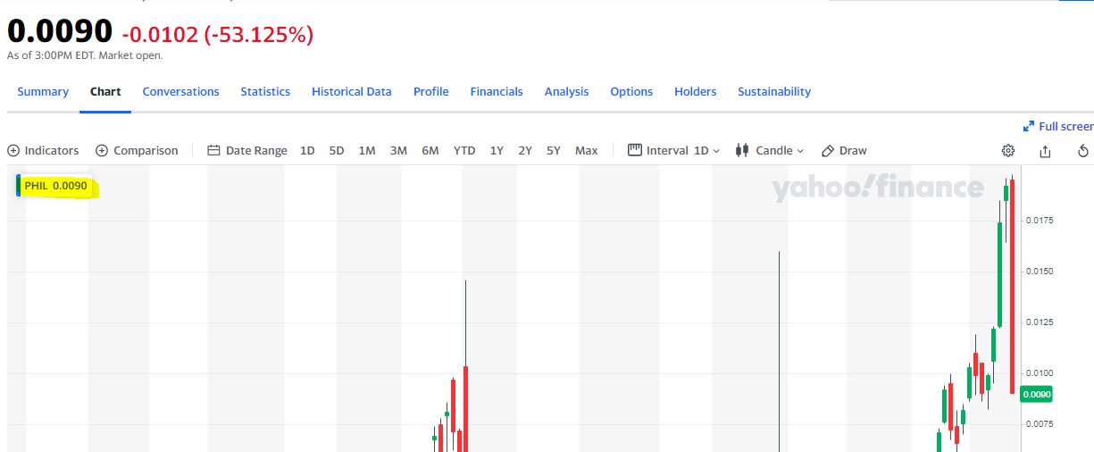Open the Historical Data tab

click(x=351, y=92)
